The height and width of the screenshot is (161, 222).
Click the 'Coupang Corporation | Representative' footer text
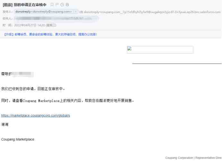(x=193, y=158)
